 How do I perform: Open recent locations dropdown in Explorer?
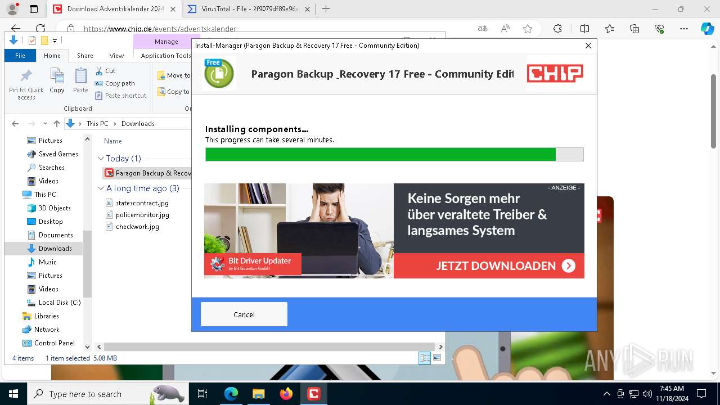45,124
